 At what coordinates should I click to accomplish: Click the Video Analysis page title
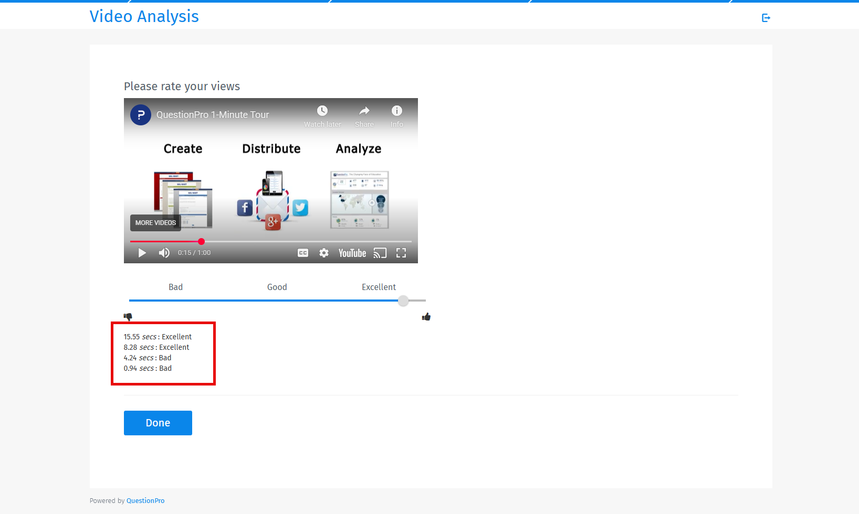pos(144,16)
